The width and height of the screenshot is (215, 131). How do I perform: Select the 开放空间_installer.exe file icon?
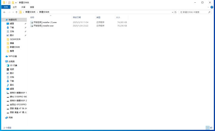[32, 26]
